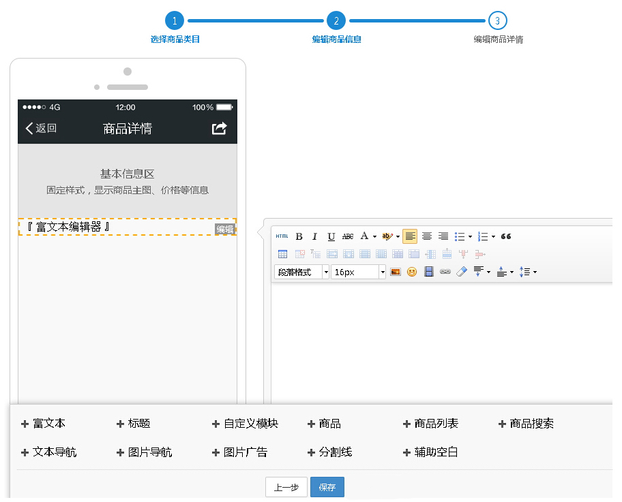Insert an image in rich text

click(395, 272)
